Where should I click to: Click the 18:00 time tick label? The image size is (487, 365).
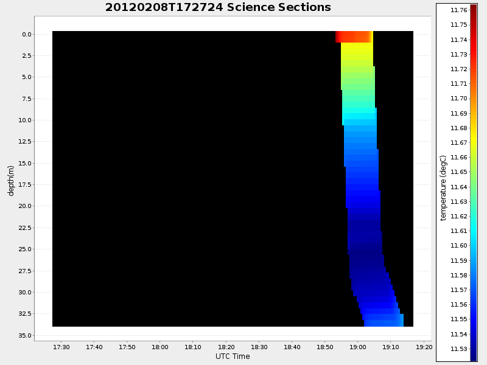(160, 347)
